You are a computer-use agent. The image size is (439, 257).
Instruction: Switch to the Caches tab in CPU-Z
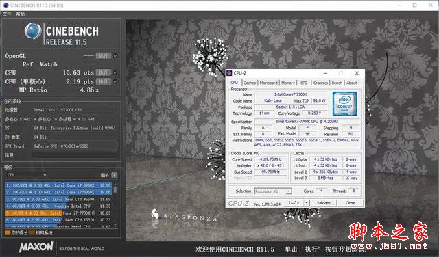click(x=250, y=83)
